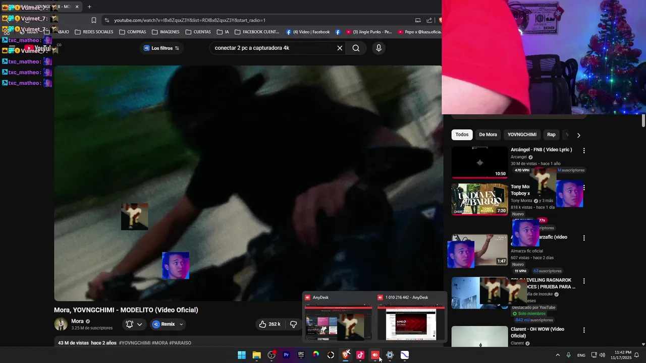Open Arcángel - FN8 video thumbnail
The image size is (646, 363).
pos(479,162)
